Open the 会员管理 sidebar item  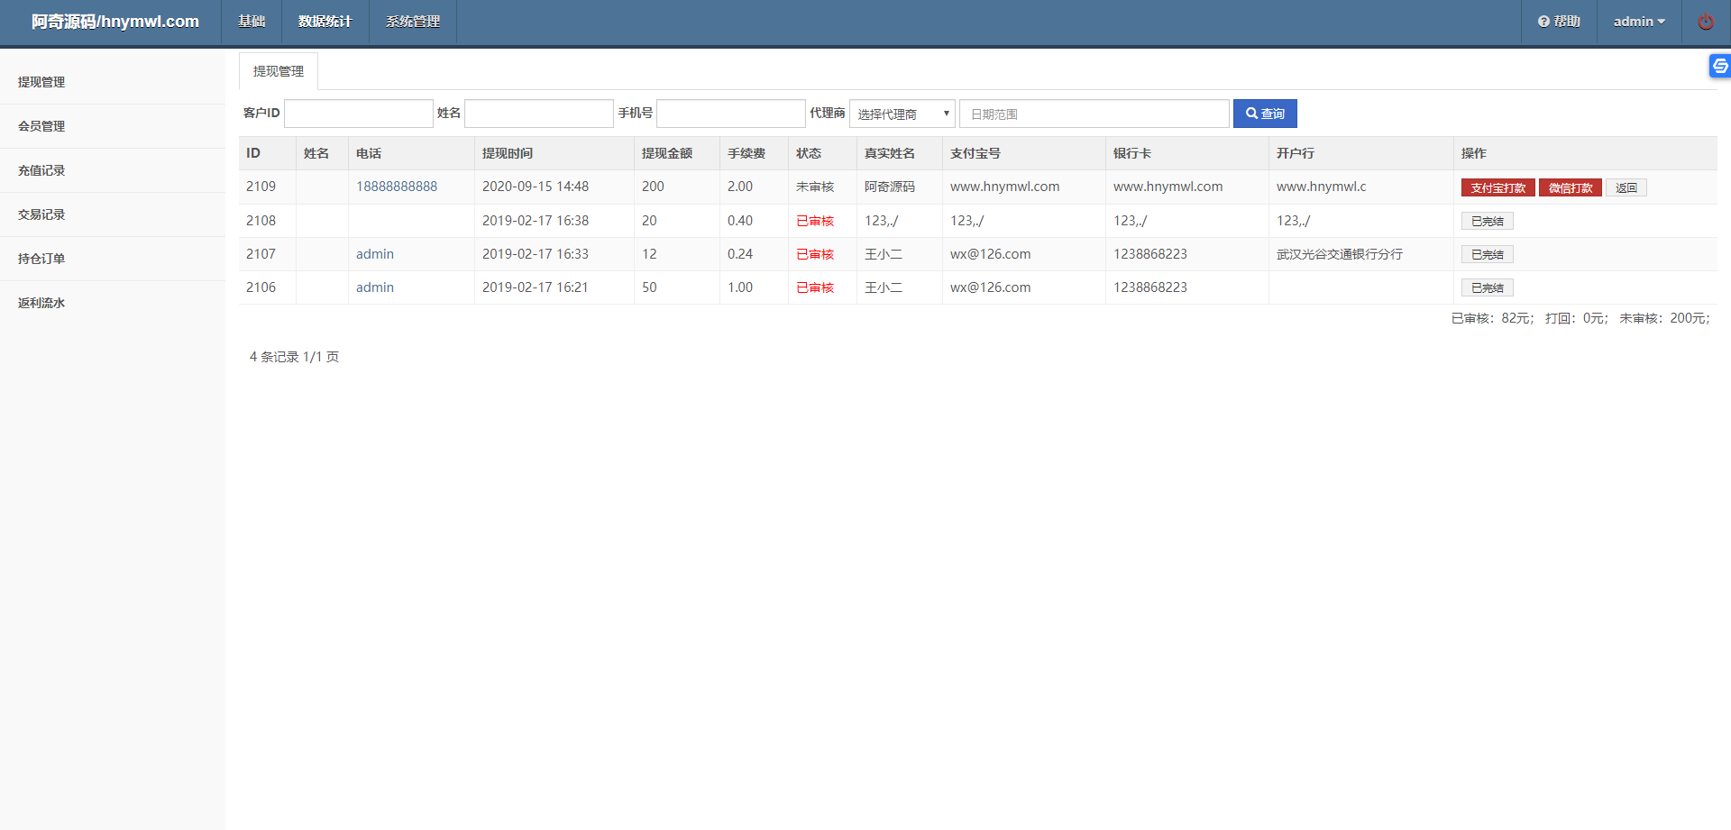tap(41, 125)
